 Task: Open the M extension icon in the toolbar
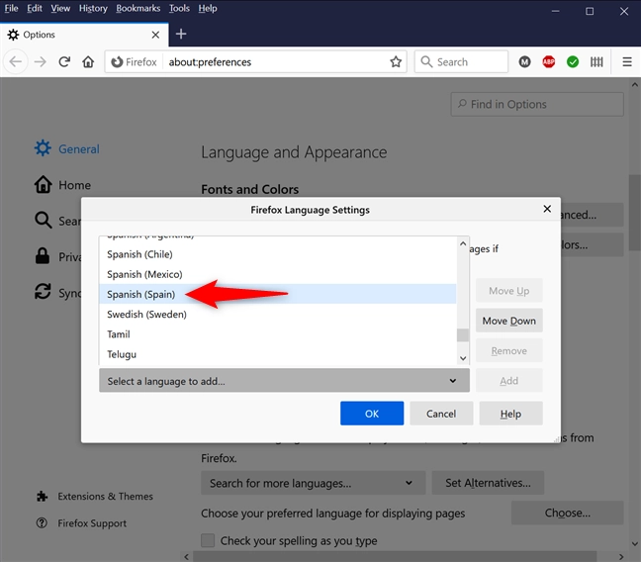(x=524, y=61)
